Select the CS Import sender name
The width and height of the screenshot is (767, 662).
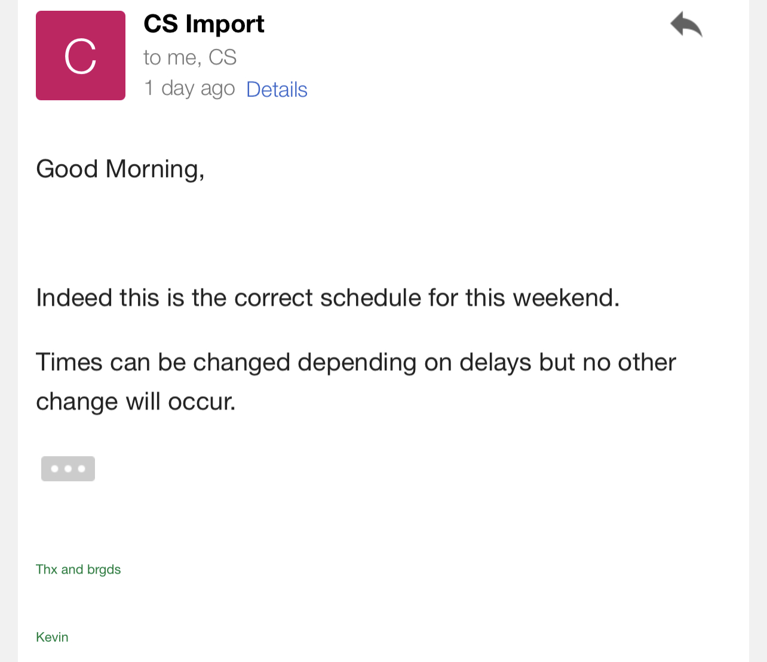[204, 24]
